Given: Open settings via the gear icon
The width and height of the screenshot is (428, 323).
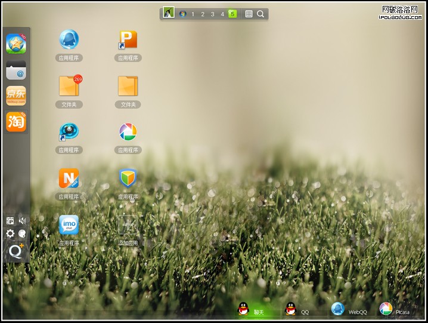Looking at the screenshot, I should [x=10, y=233].
